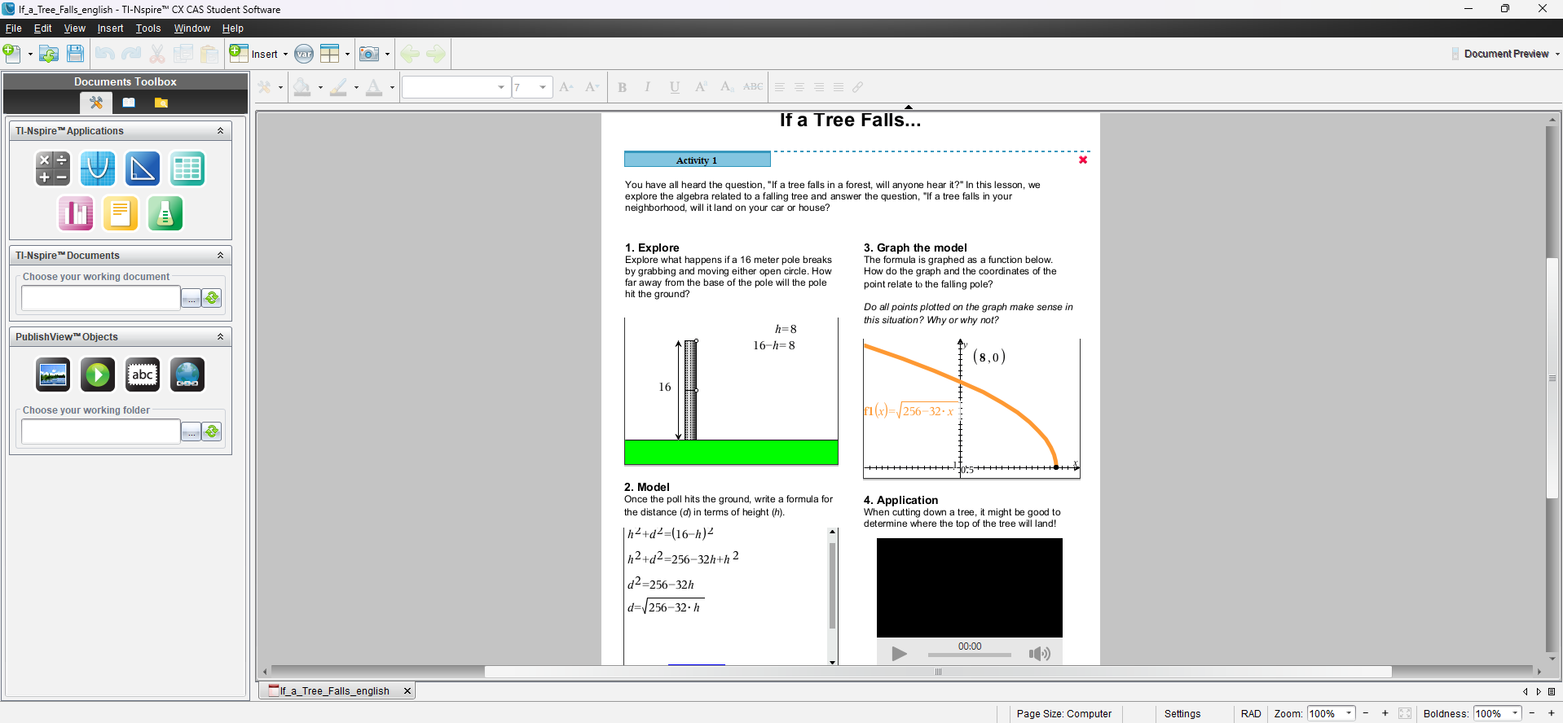Open the Zoom percentage dropdown
Screen dimensions: 1563x723
click(x=1349, y=713)
